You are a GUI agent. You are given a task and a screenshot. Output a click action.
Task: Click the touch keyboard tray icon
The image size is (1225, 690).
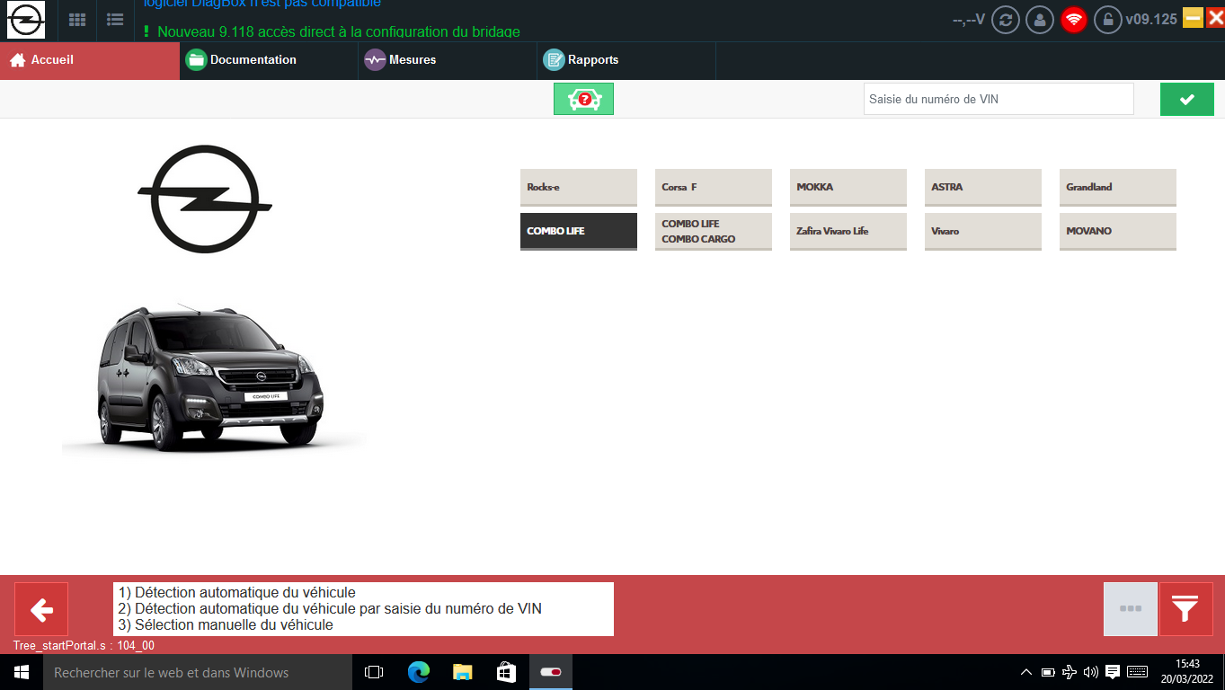[x=1137, y=672]
